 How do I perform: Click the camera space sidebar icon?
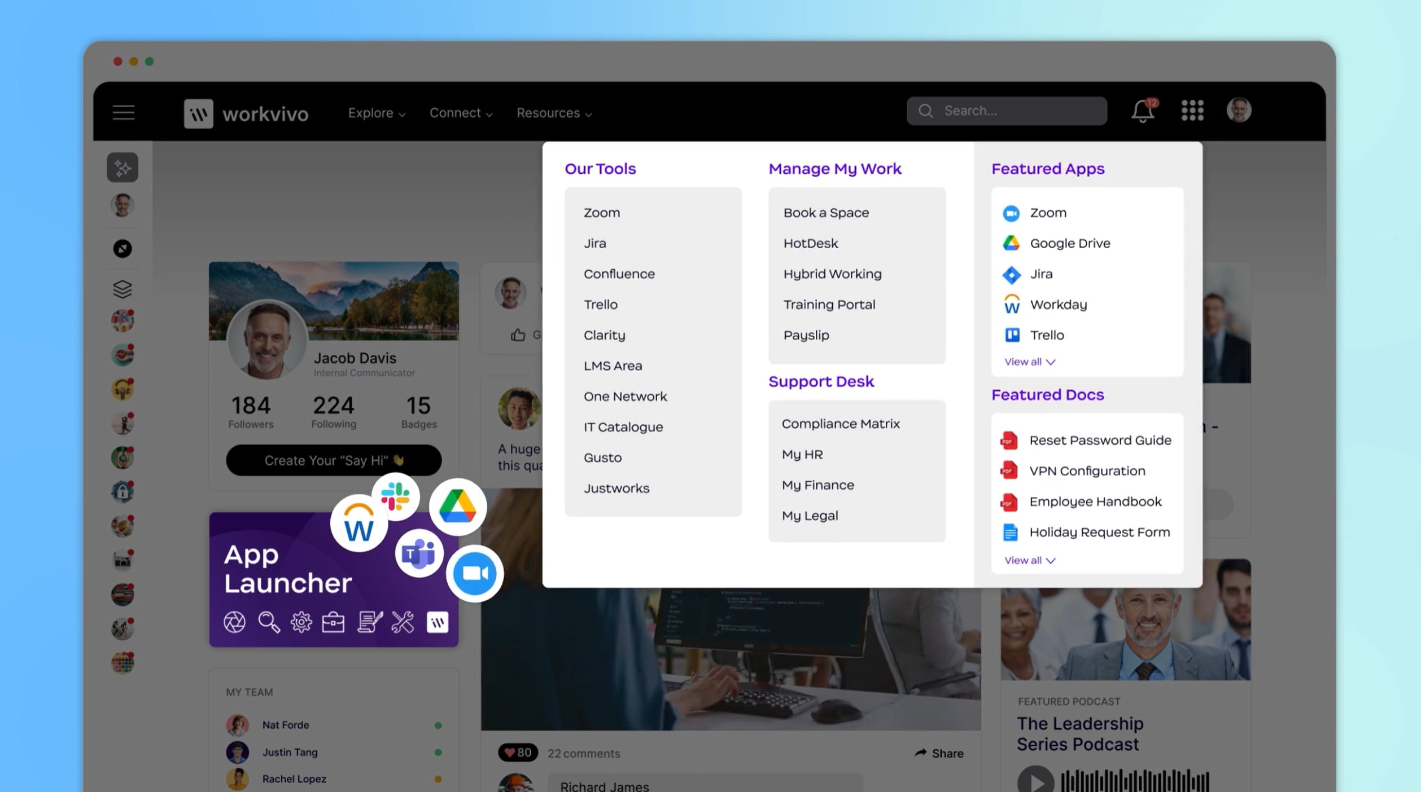coord(123,560)
